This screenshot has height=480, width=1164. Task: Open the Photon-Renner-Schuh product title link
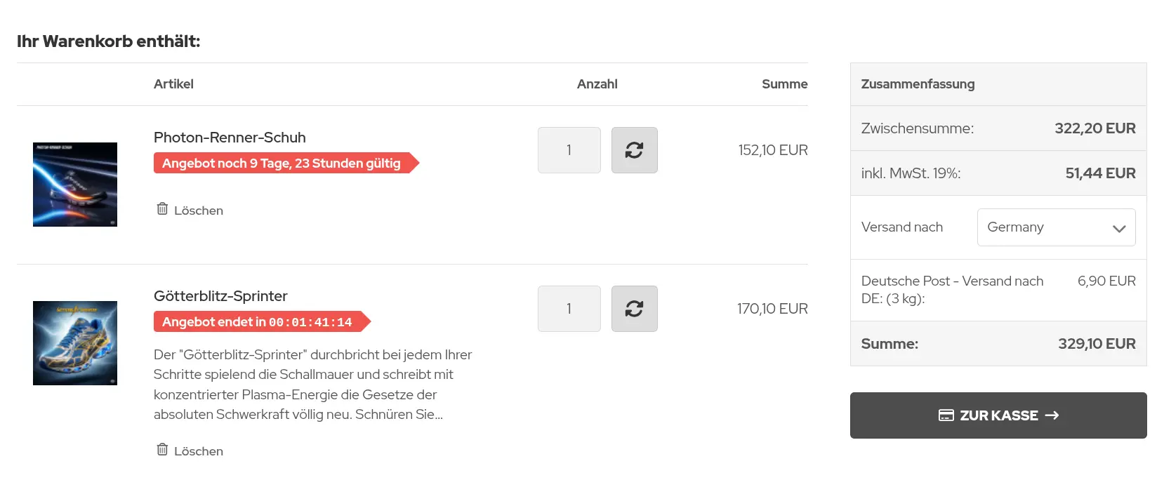pos(230,138)
